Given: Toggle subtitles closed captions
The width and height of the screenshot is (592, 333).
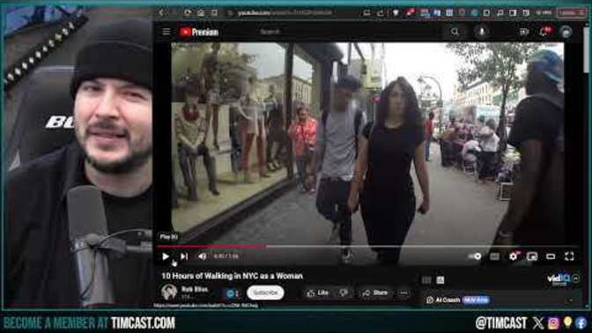Looking at the screenshot, I should pos(494,256).
